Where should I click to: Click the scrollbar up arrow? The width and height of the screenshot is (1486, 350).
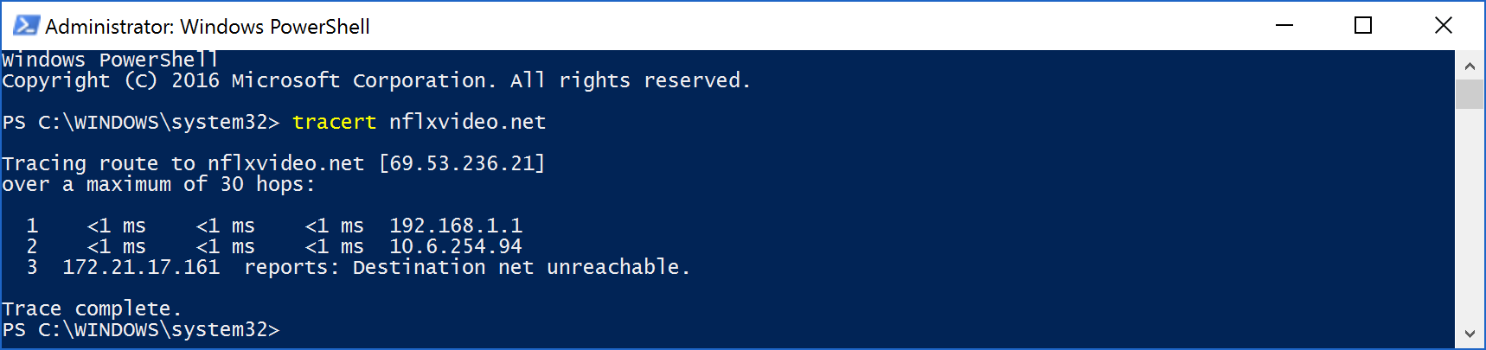point(1470,65)
